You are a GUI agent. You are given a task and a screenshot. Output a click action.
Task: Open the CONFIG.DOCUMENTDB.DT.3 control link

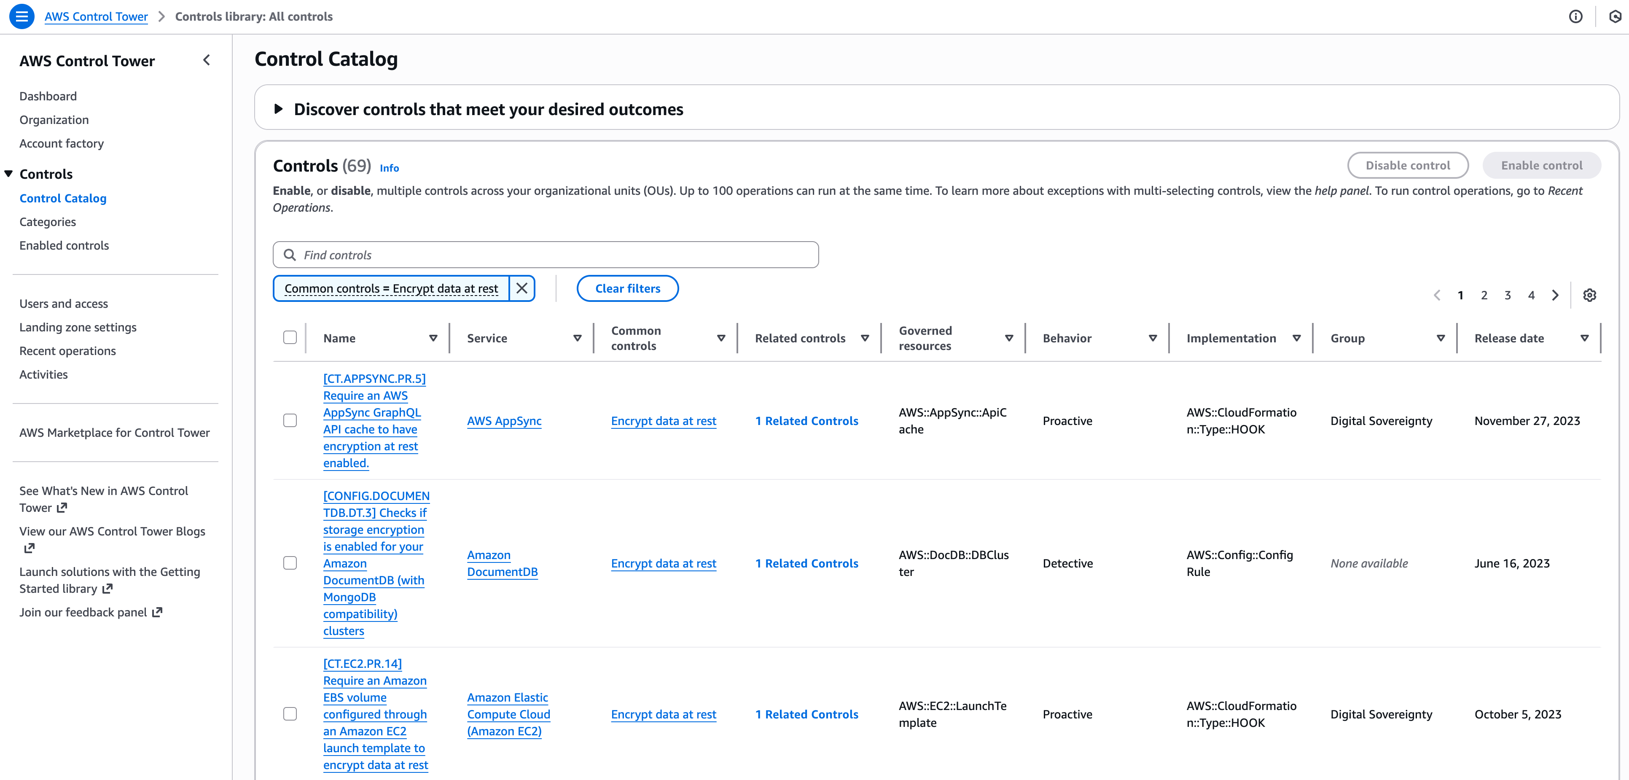tap(376, 563)
